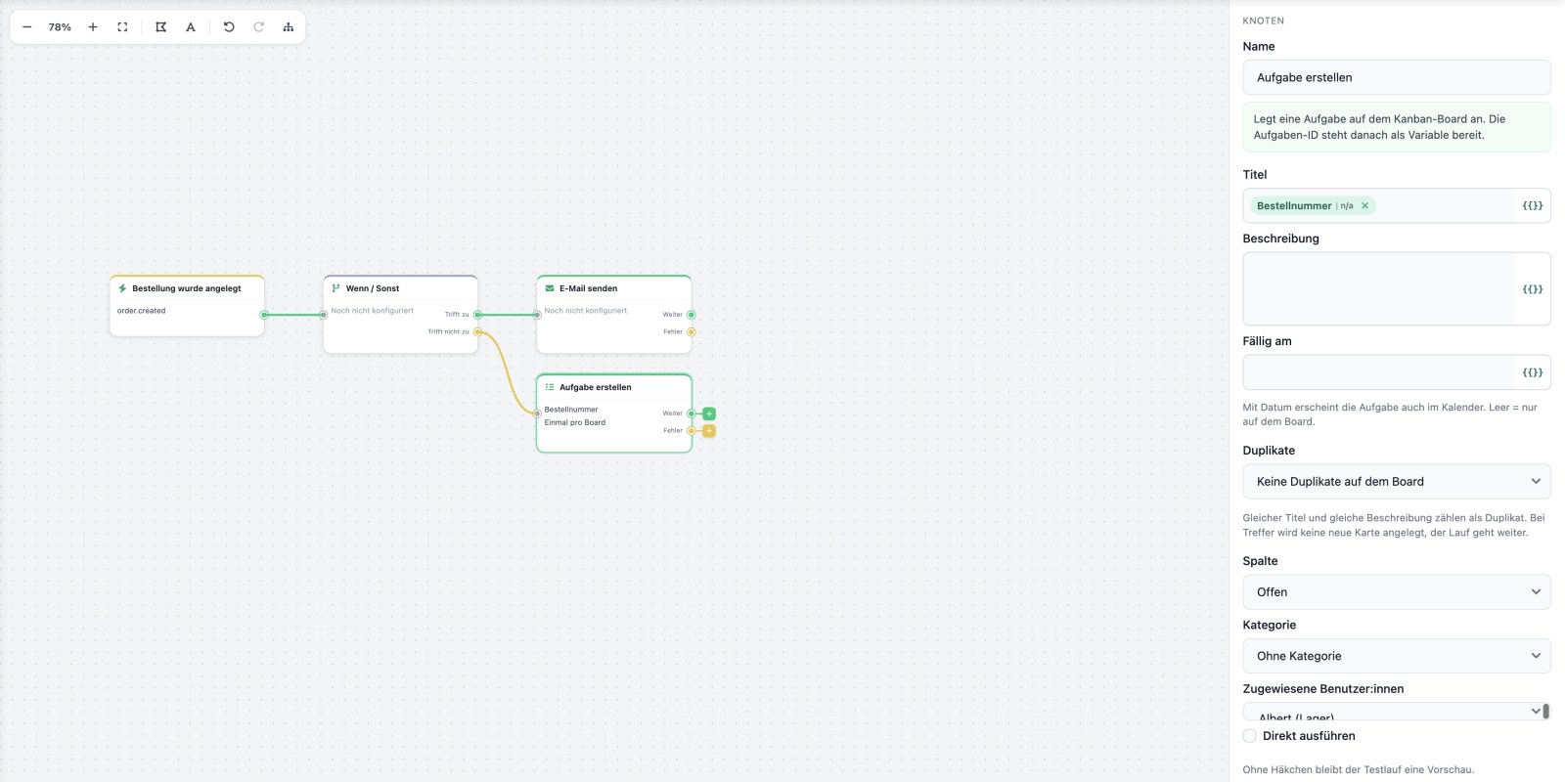Image resolution: width=1565 pixels, height=782 pixels.
Task: Click the 'order.created' text in trigger node
Action: tap(142, 311)
